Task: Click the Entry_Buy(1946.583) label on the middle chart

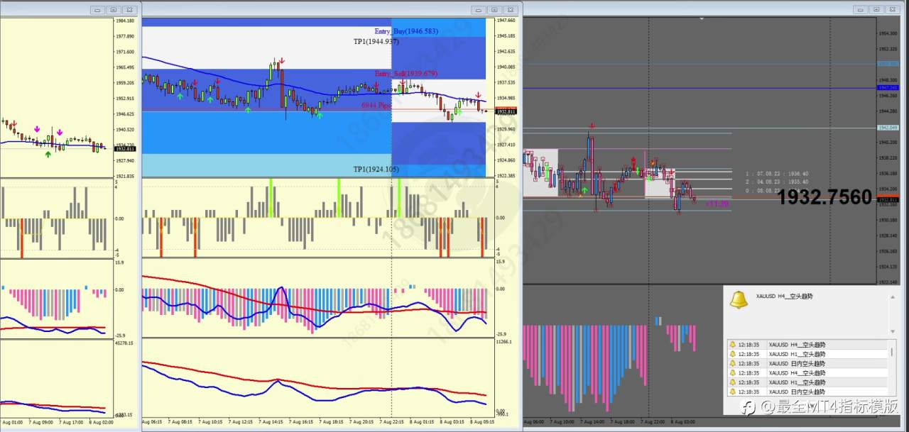Action: (x=406, y=32)
